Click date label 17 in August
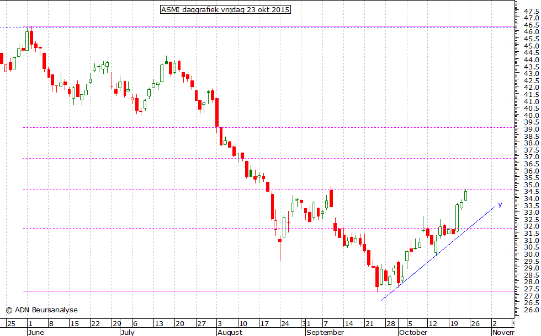The image size is (541, 336). coord(264,324)
